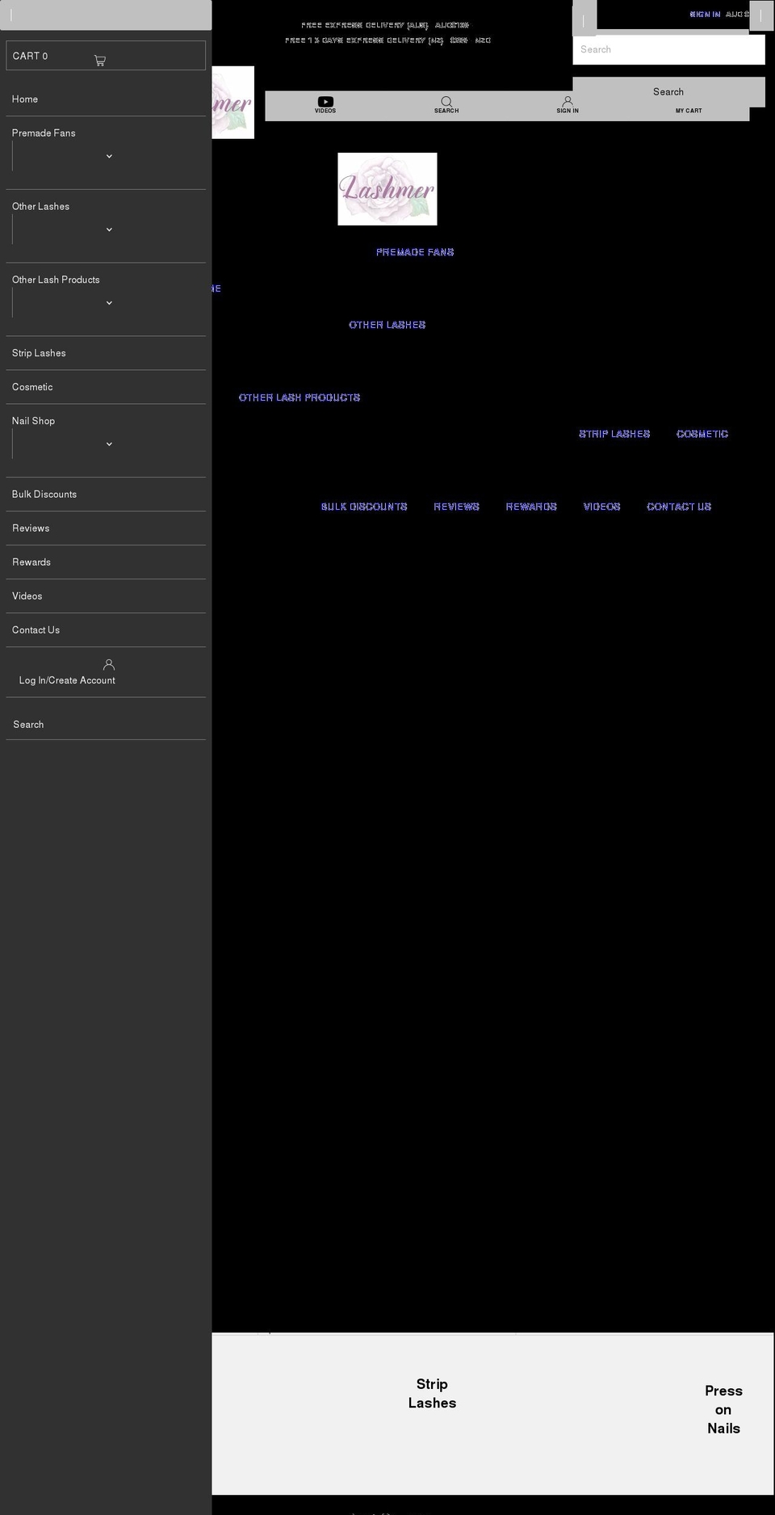The image size is (775, 1515).
Task: Click the free express delivery AUS announcement
Action: [385, 25]
